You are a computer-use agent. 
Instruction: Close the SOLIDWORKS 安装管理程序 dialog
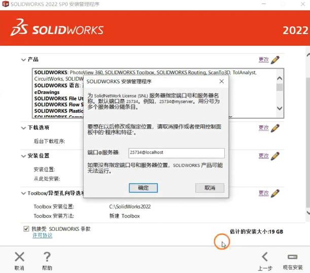pos(221,81)
